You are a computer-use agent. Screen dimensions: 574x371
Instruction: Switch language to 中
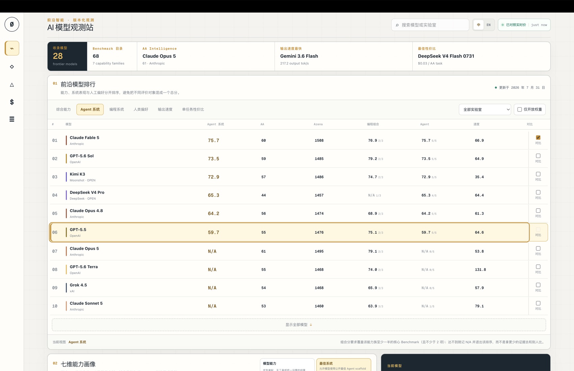point(478,25)
